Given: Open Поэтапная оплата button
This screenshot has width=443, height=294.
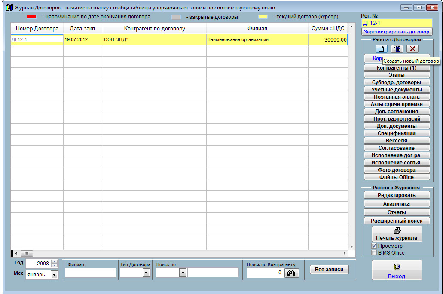Looking at the screenshot, I should click(x=397, y=97).
